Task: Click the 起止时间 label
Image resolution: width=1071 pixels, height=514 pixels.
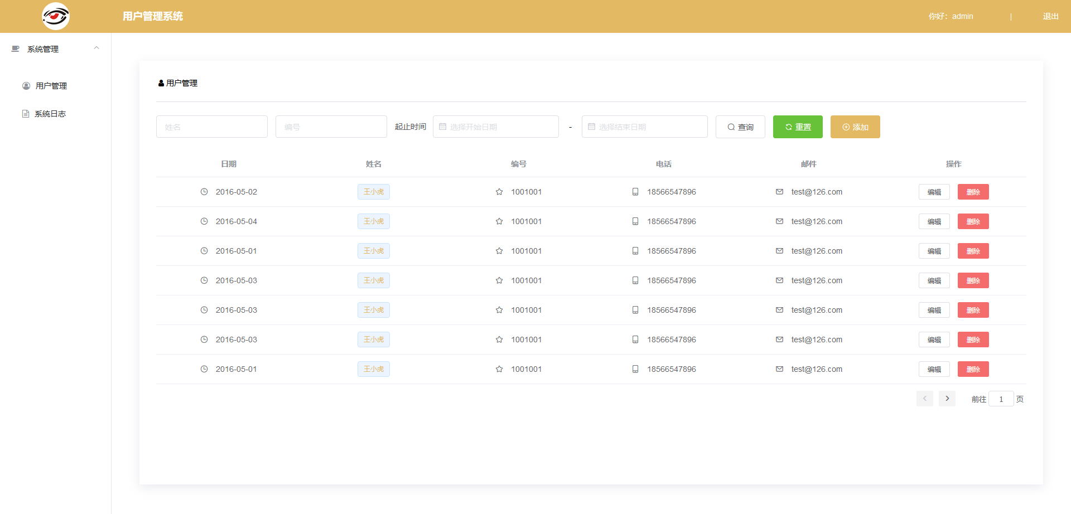Action: click(411, 127)
